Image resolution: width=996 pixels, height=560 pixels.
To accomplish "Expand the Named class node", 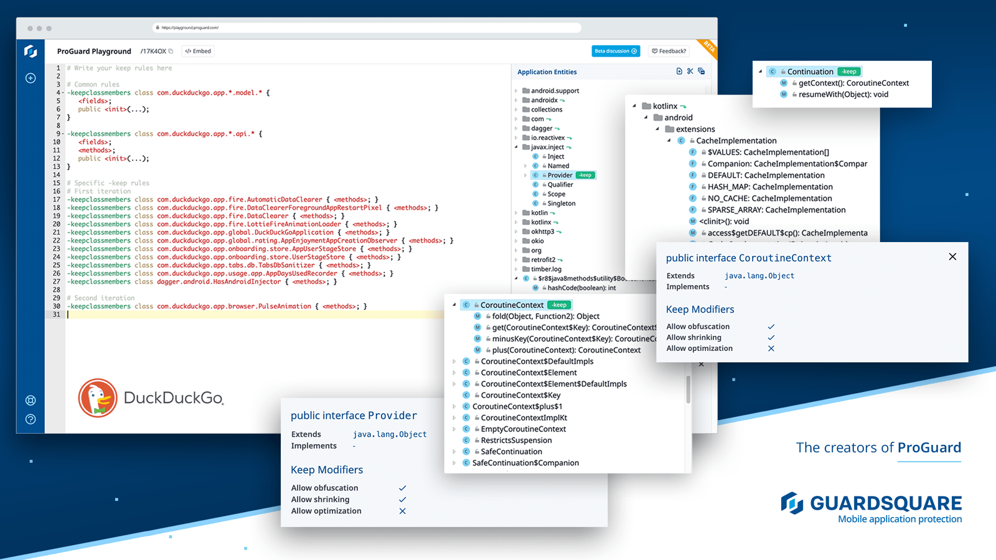I will 525,166.
